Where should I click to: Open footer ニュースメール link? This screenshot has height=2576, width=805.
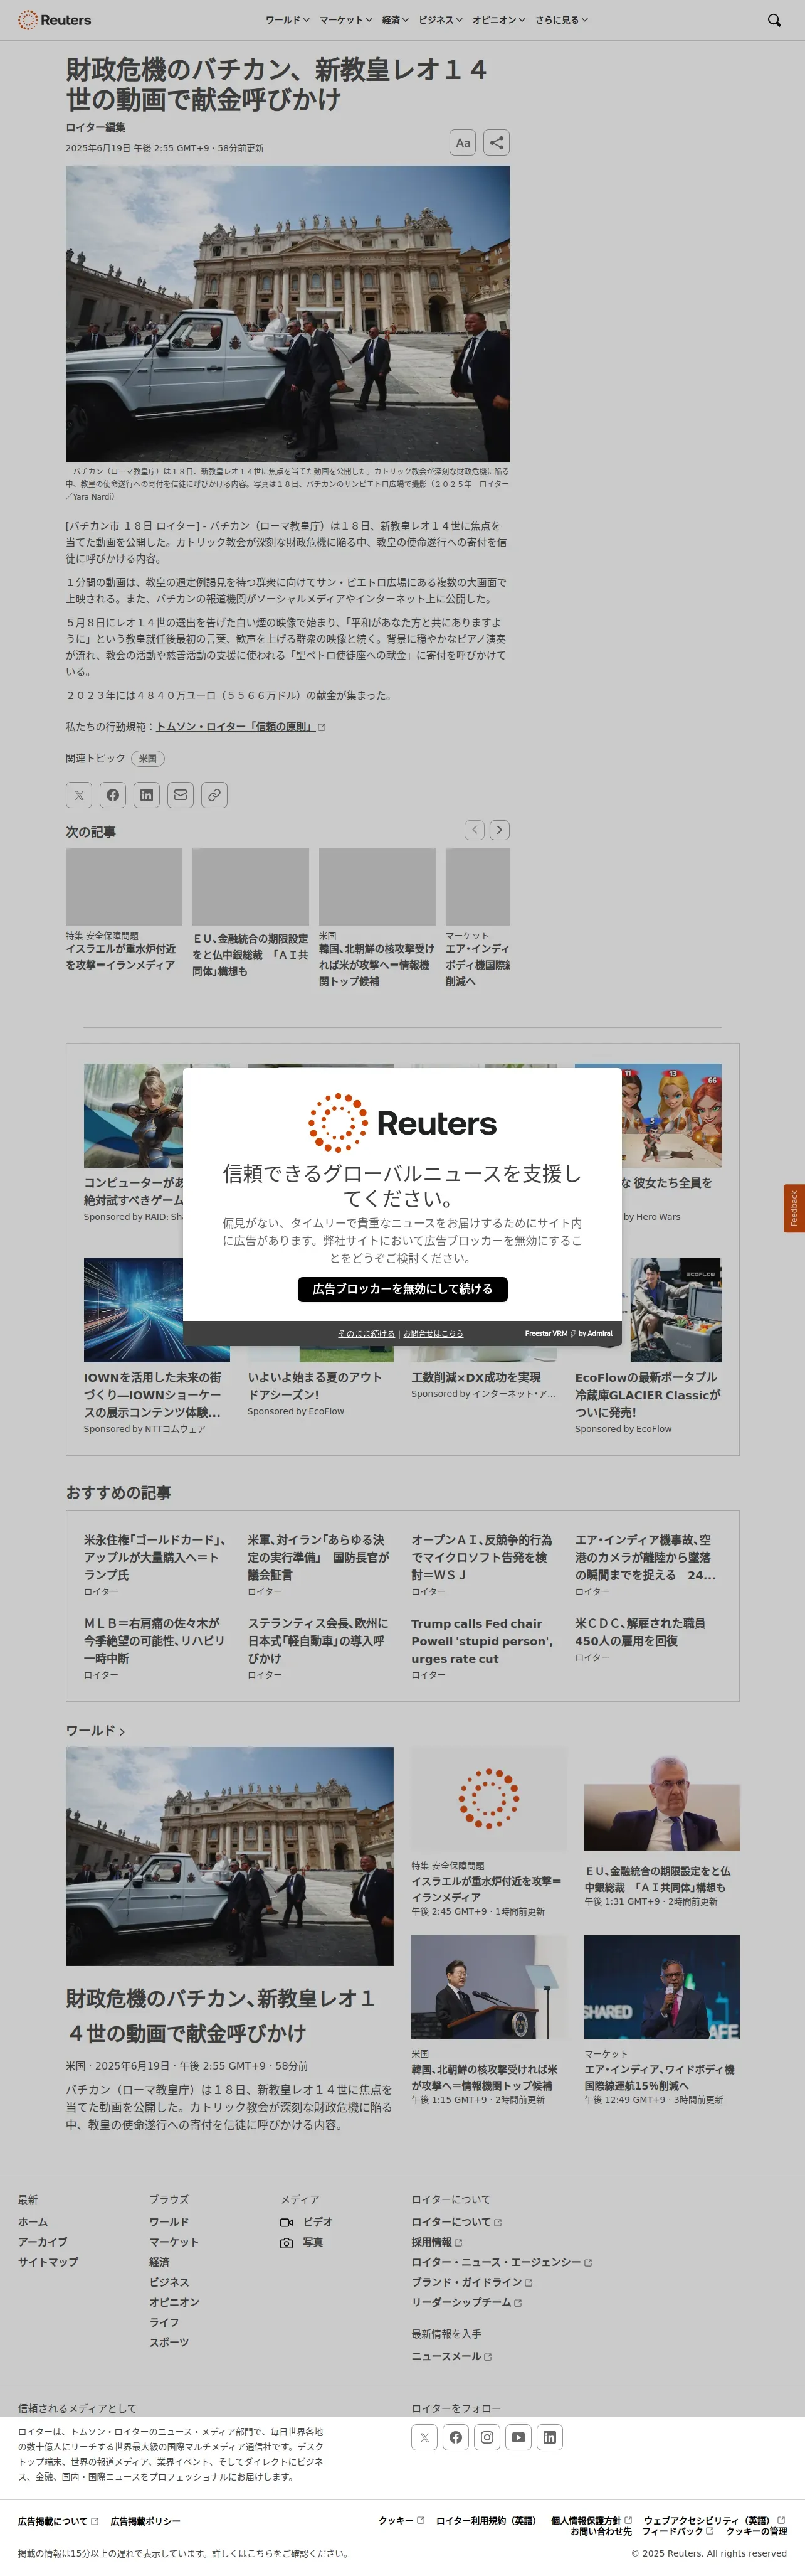451,2356
